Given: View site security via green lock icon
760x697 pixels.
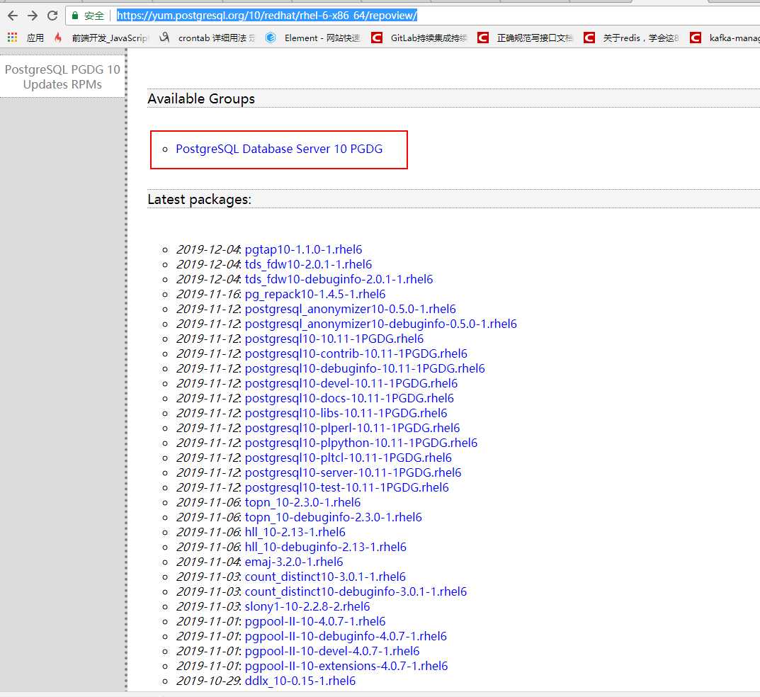Looking at the screenshot, I should click(75, 16).
